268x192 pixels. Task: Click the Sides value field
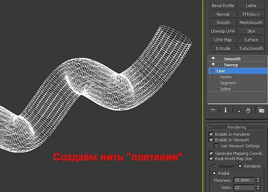point(244,187)
